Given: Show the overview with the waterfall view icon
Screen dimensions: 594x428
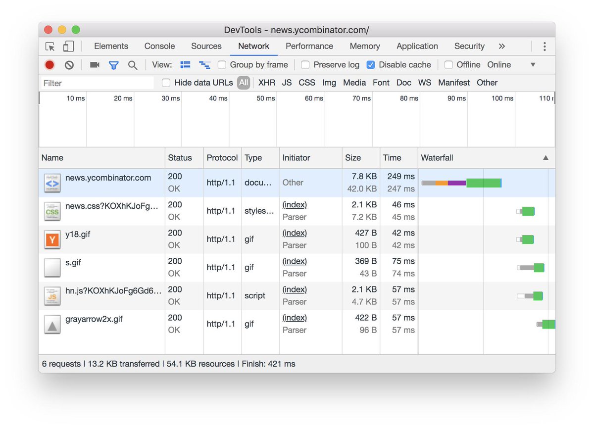Looking at the screenshot, I should pyautogui.click(x=204, y=65).
